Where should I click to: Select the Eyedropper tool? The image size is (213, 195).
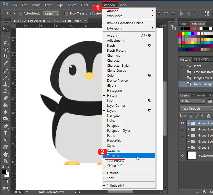tap(6, 63)
